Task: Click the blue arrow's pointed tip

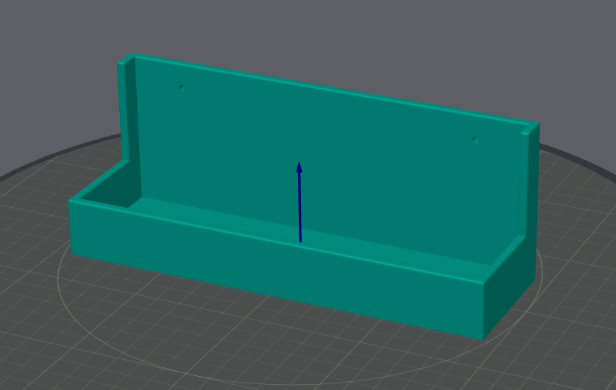Action: coord(299,166)
